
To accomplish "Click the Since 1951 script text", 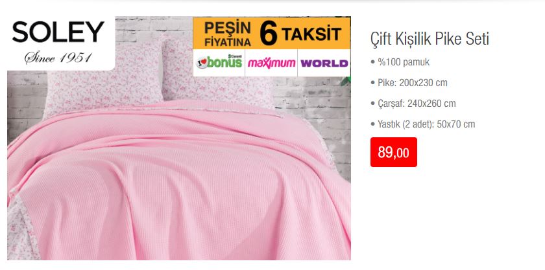I will (x=58, y=58).
